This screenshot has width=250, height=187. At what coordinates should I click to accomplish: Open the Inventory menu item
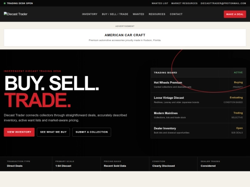[x=90, y=14]
